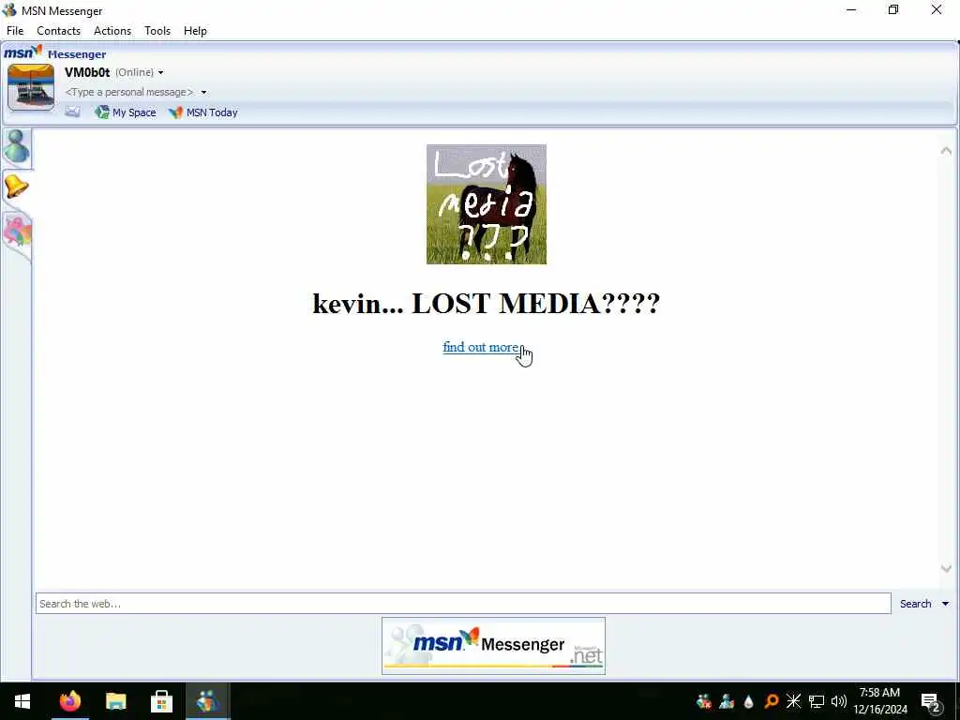
Task: Click the up arrow of page scrollbar
Action: pyautogui.click(x=946, y=151)
